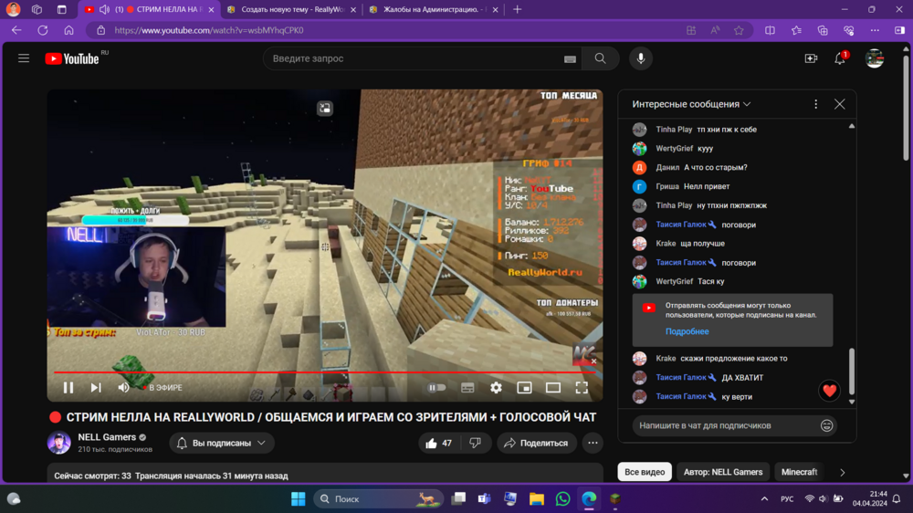Open the NELL Gamers channel avatar
Image resolution: width=913 pixels, height=513 pixels.
[58, 443]
